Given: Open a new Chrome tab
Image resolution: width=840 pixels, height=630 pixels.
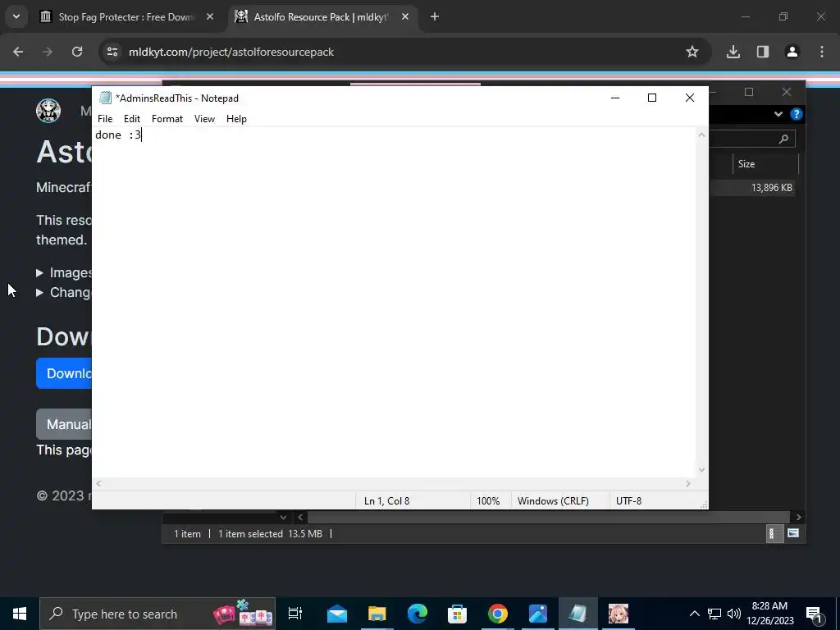Looking at the screenshot, I should click(x=435, y=17).
